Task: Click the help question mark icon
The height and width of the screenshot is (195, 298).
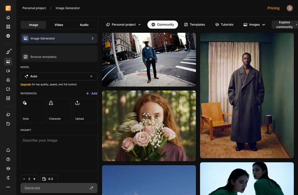Action: (8, 160)
